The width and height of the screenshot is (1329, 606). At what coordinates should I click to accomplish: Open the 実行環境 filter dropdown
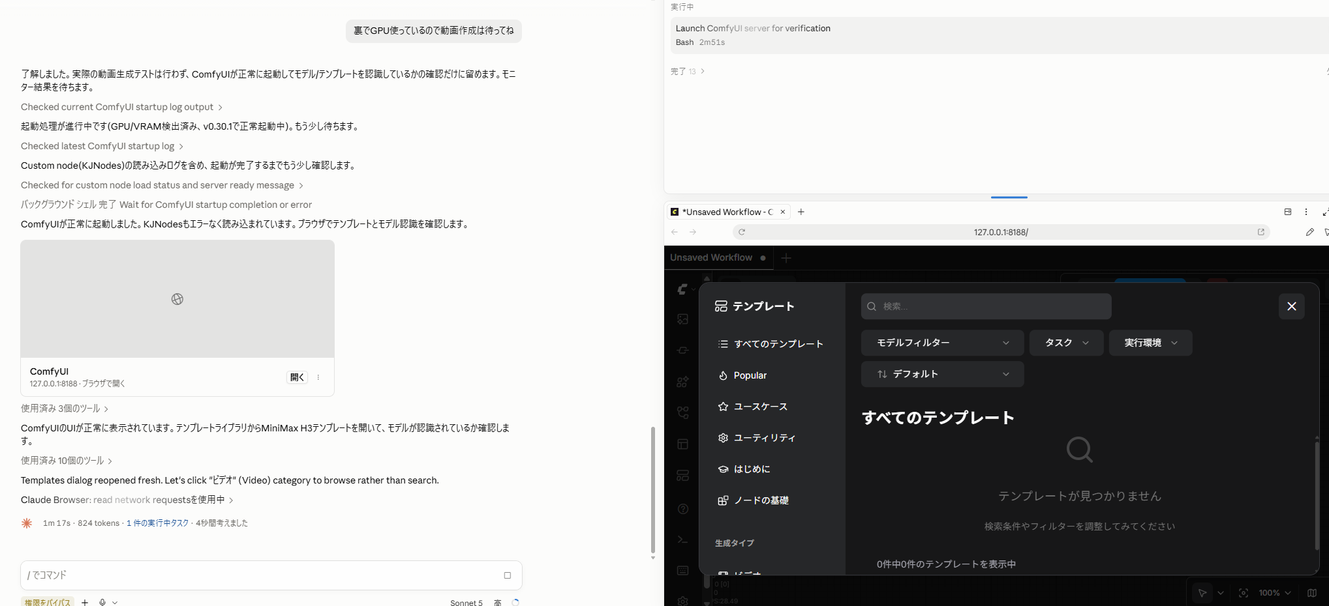click(1150, 343)
